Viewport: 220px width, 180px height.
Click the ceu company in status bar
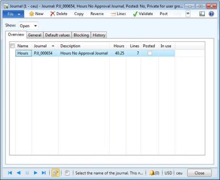click(179, 173)
